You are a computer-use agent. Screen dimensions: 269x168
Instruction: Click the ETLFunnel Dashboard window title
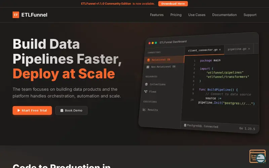pos(173,42)
